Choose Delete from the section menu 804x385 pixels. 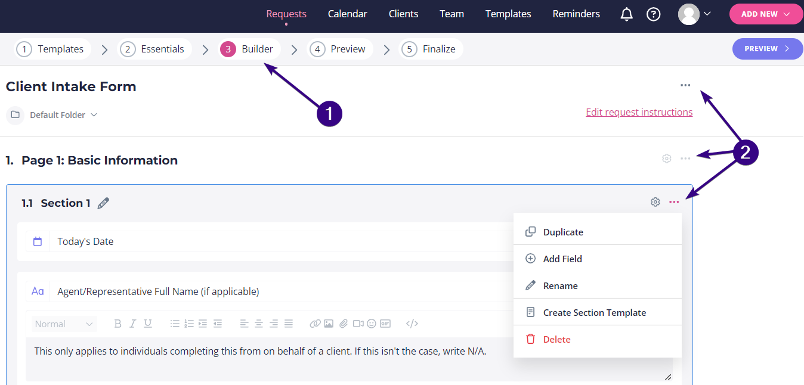coord(597,339)
